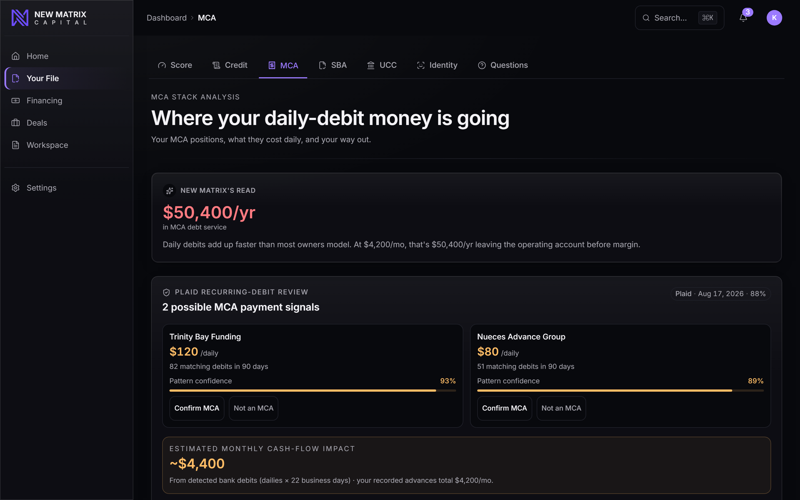Image resolution: width=800 pixels, height=500 pixels.
Task: Open Settings gear icon in sidebar
Action: (16, 188)
